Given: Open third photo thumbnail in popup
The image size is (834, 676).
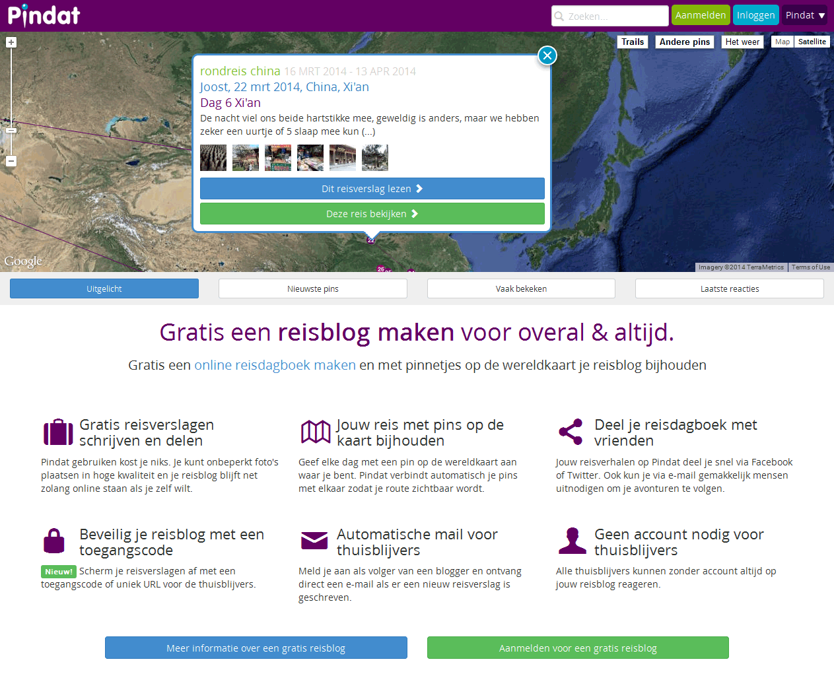Looking at the screenshot, I should point(278,158).
